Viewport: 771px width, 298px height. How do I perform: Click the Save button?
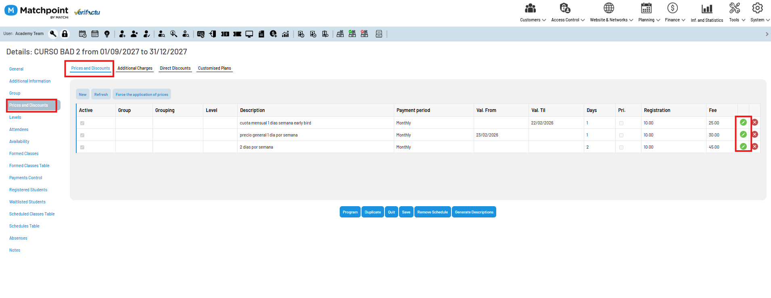point(406,212)
